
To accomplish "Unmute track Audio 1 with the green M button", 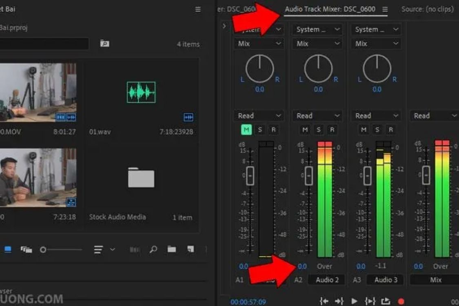I will (x=246, y=130).
